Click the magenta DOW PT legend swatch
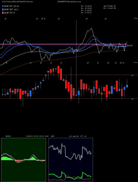The height and width of the screenshot is (182, 138). [x=3, y=13]
